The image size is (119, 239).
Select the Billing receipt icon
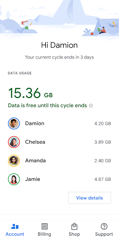45,227
